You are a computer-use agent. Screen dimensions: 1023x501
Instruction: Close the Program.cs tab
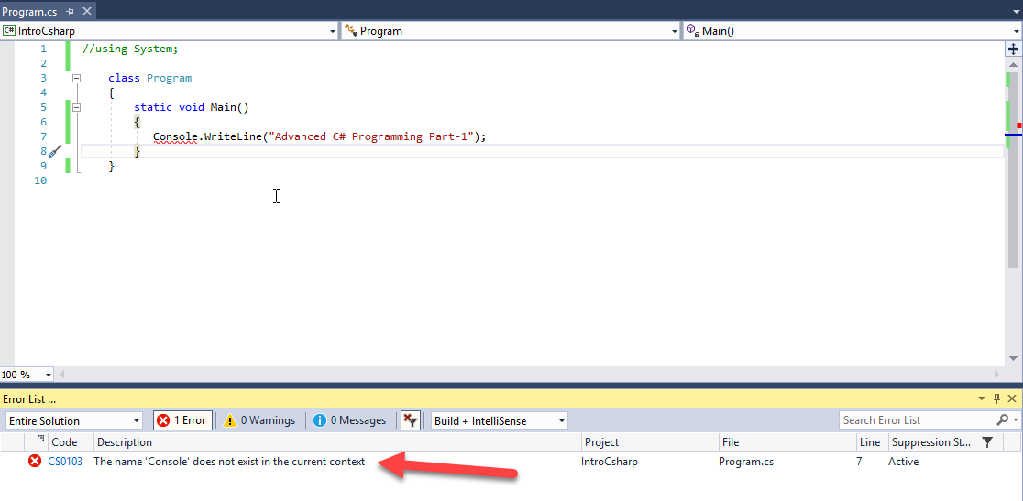tap(85, 13)
